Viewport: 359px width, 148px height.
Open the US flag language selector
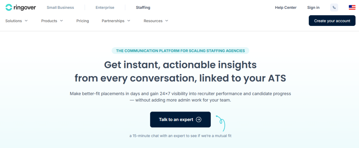(x=352, y=7)
